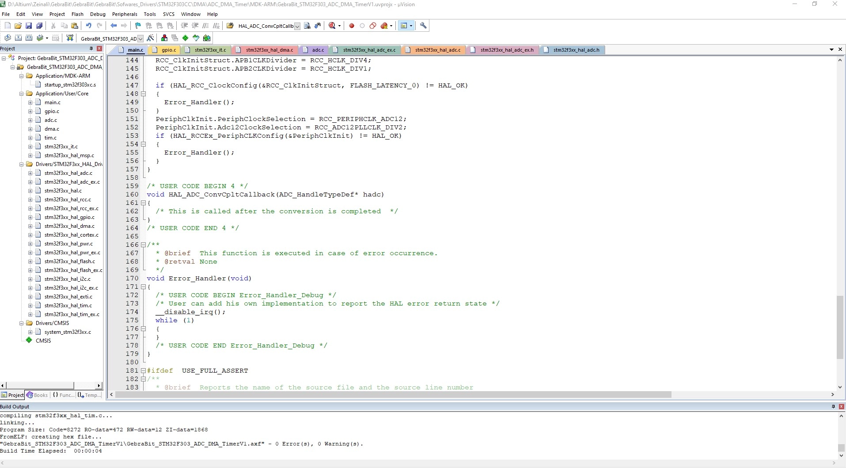Indent the selected lines
Image resolution: width=846 pixels, height=468 pixels.
184,26
